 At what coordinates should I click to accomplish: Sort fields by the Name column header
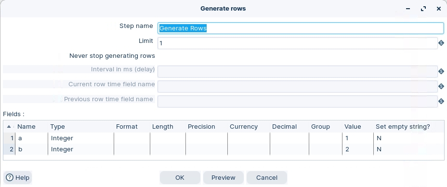pos(26,127)
